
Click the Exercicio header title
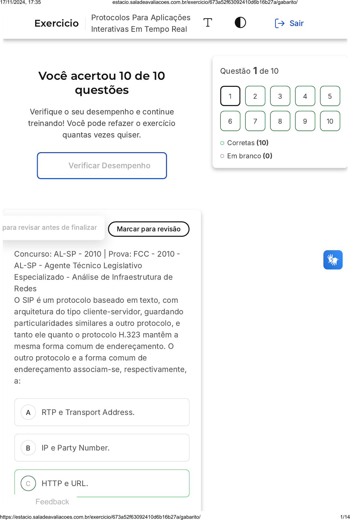coord(57,23)
